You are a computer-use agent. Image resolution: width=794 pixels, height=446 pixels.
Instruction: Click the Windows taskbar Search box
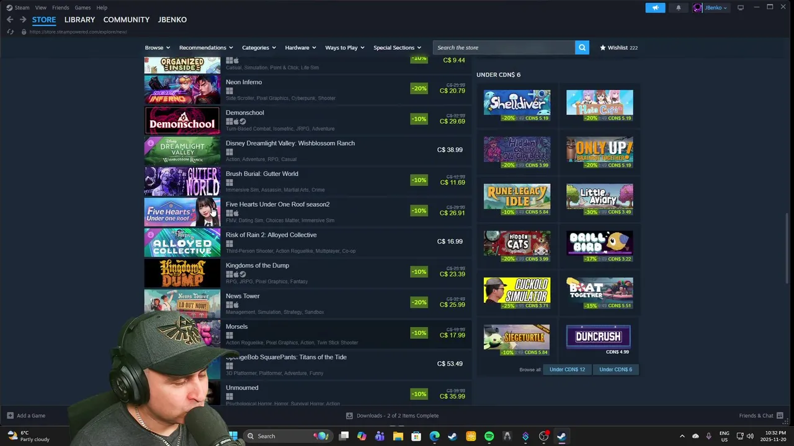288,436
